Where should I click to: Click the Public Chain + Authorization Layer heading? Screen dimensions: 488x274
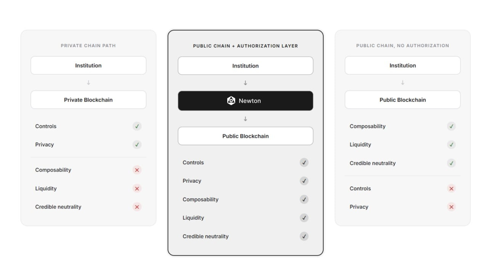(246, 46)
